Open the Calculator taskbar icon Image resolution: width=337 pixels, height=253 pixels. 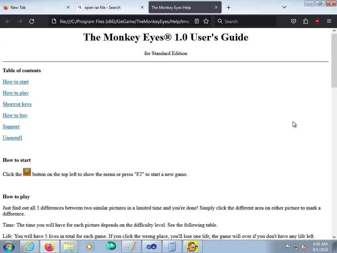(172, 246)
